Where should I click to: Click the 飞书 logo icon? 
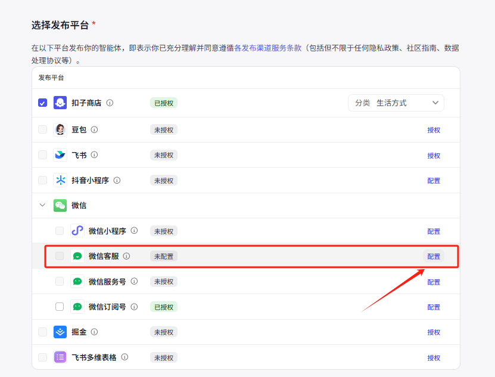tap(60, 155)
